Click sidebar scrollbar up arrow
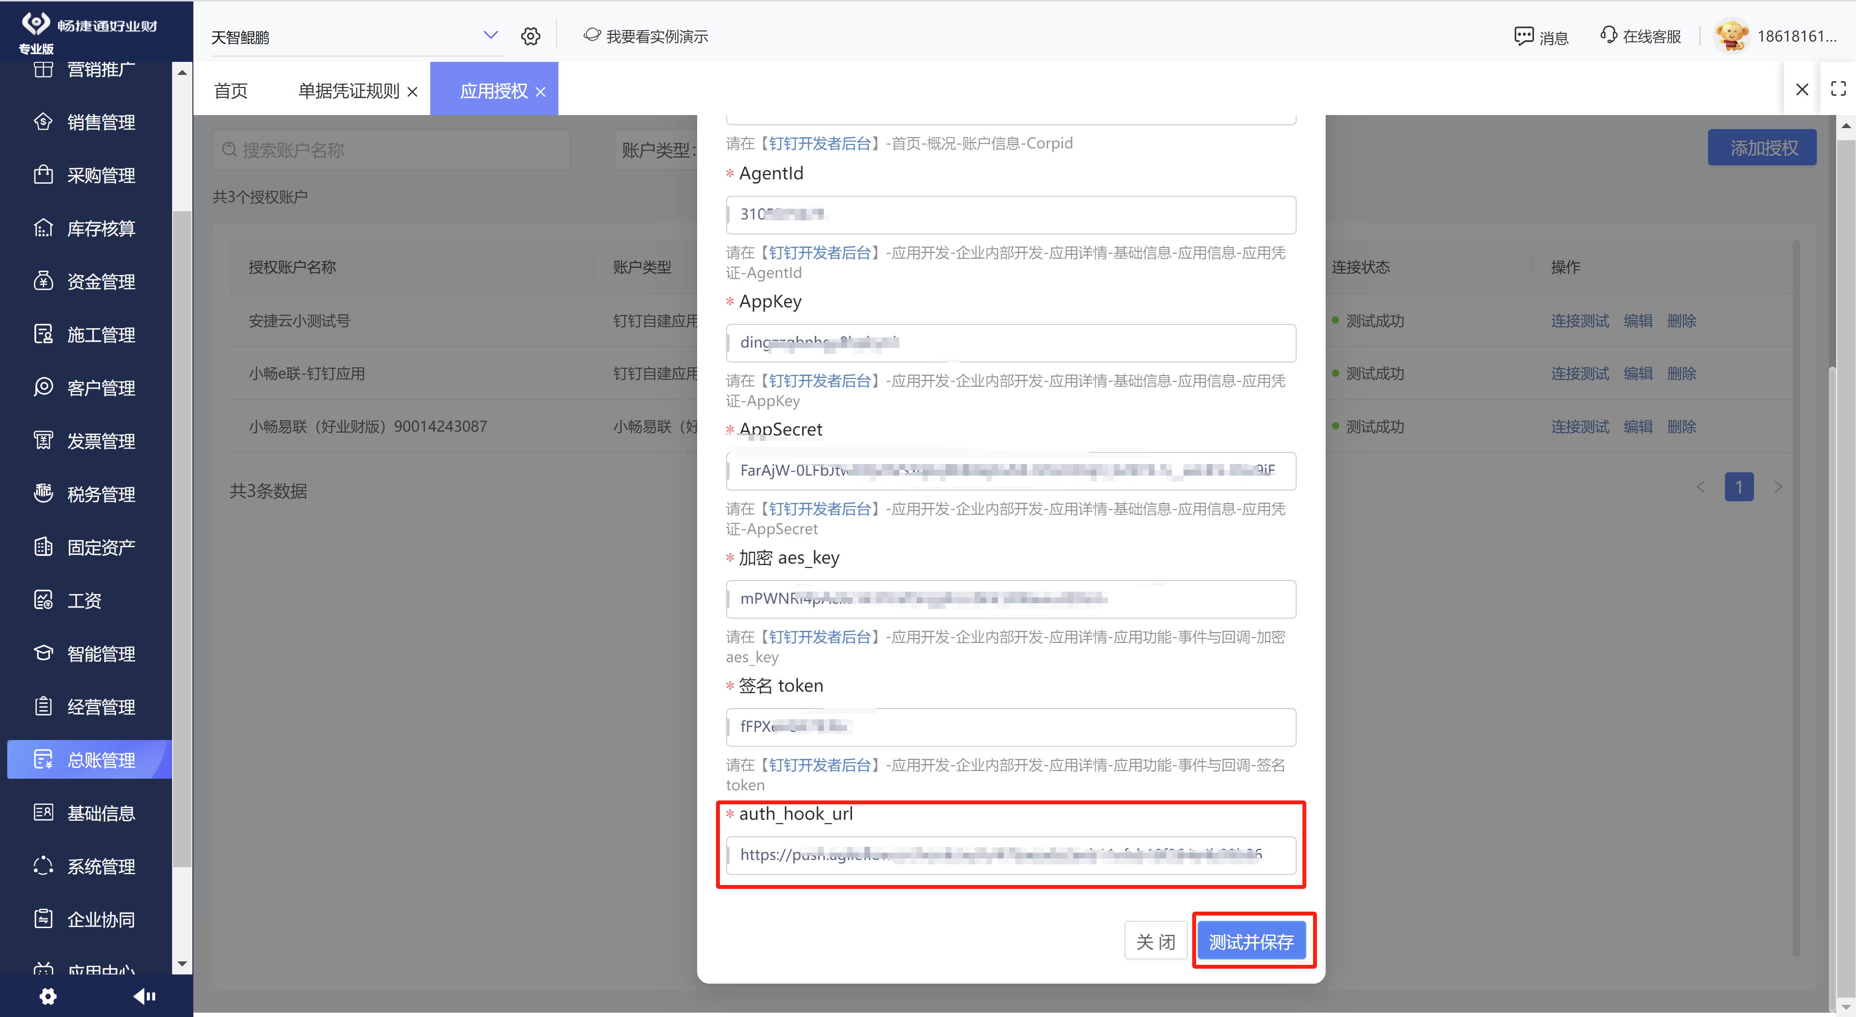 [182, 72]
